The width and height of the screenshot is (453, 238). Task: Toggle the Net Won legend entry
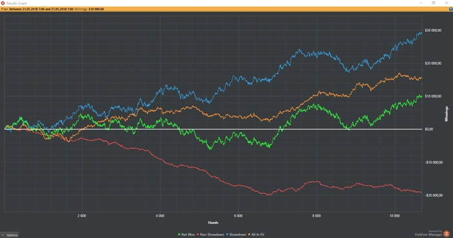(186, 235)
